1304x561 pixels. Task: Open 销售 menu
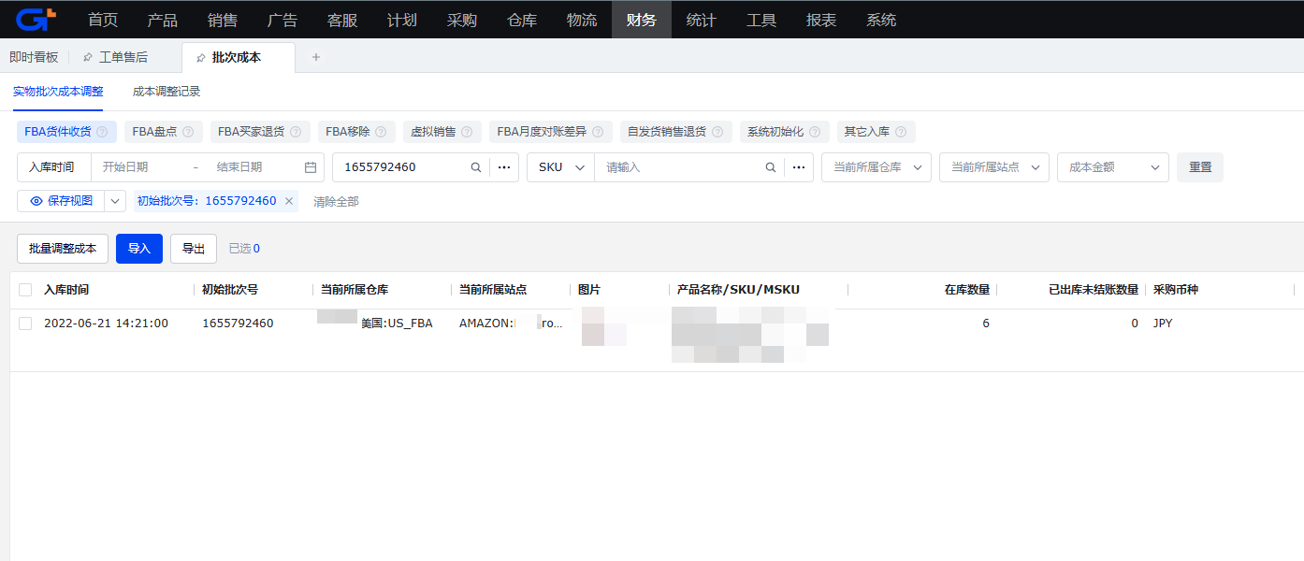click(223, 20)
